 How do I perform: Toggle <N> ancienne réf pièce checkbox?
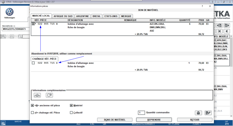click(32, 105)
